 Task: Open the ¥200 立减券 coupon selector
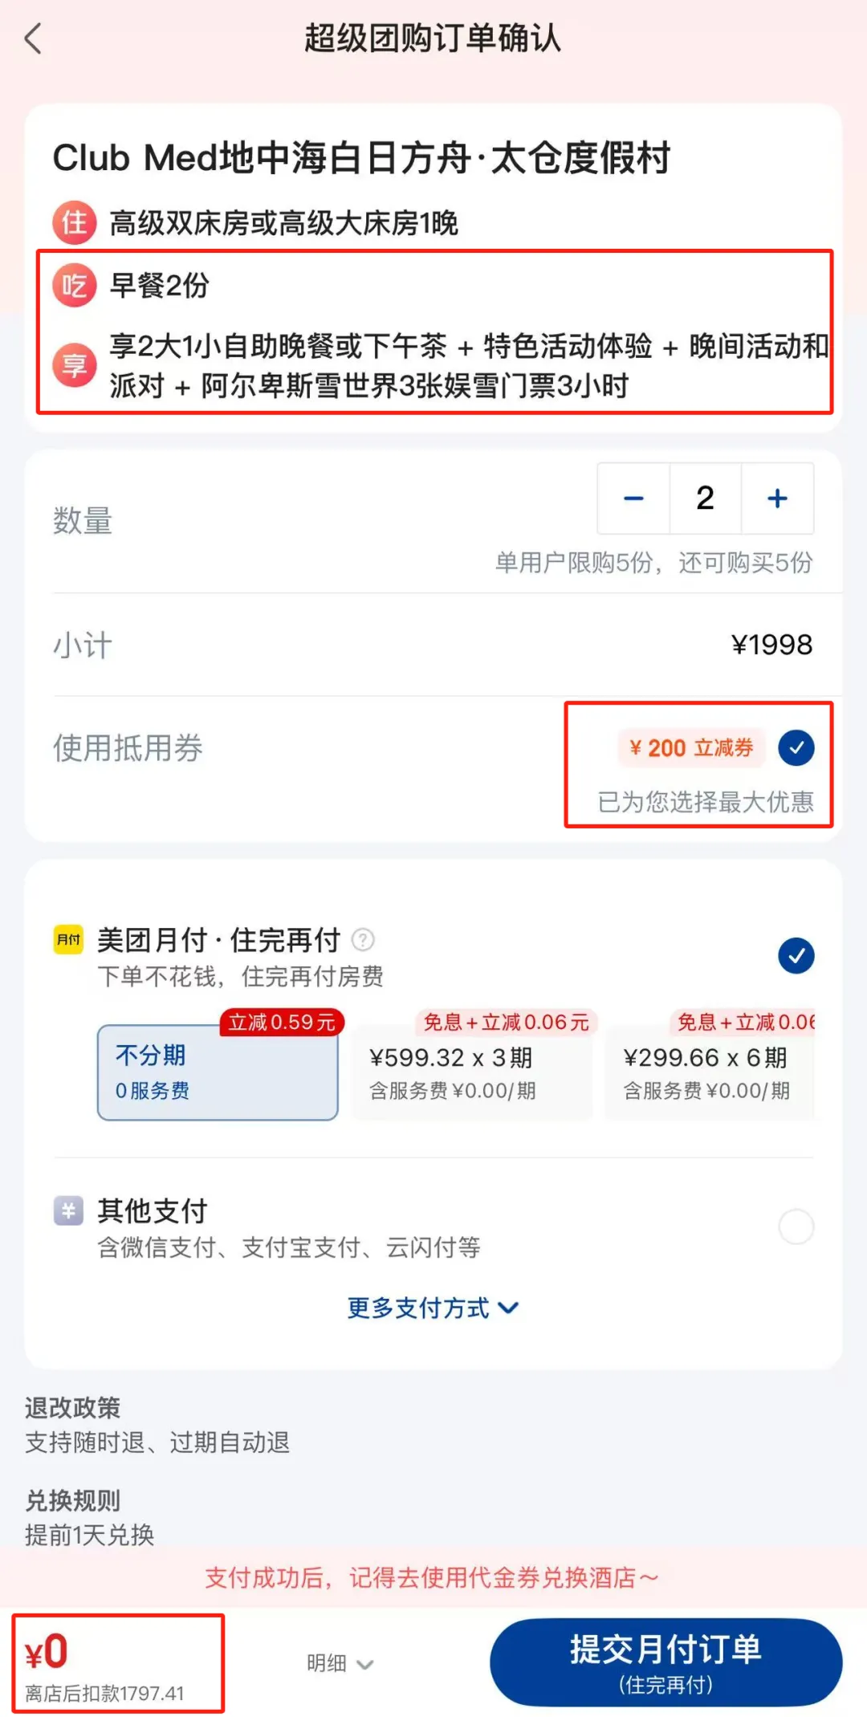(x=691, y=747)
